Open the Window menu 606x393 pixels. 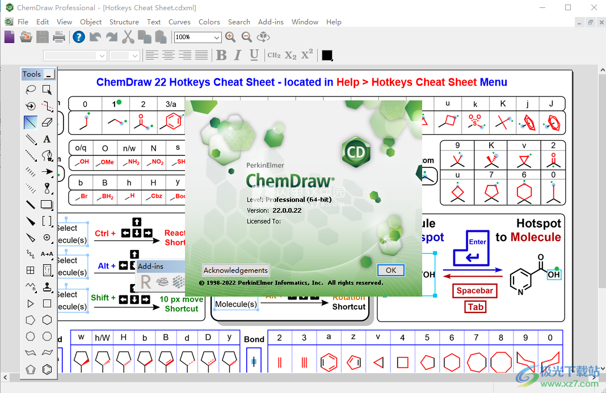(x=305, y=22)
